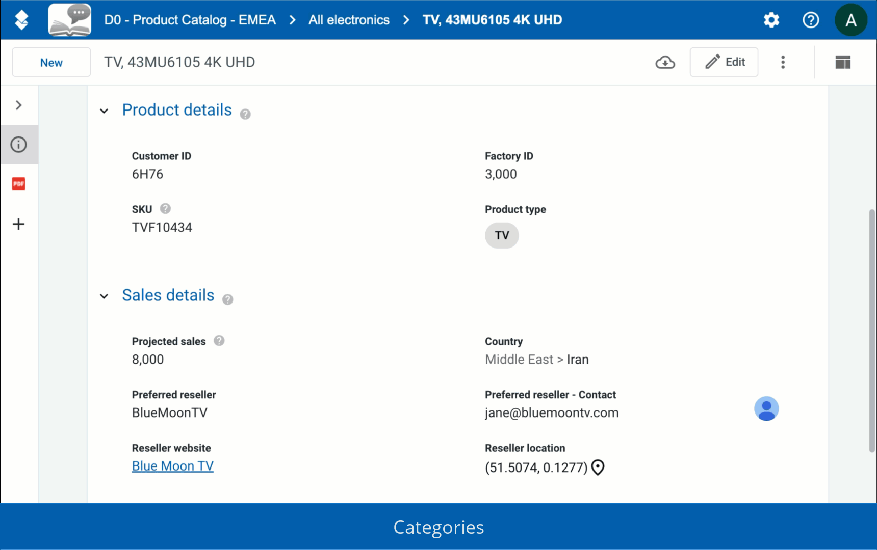Click the Product Catalog book app icon
877x550 pixels.
click(70, 20)
